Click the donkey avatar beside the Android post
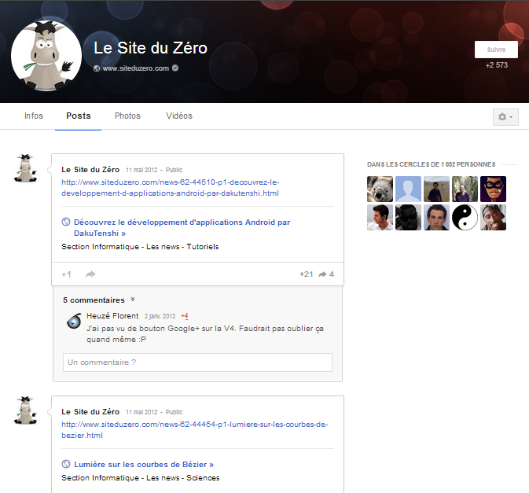 pos(25,168)
